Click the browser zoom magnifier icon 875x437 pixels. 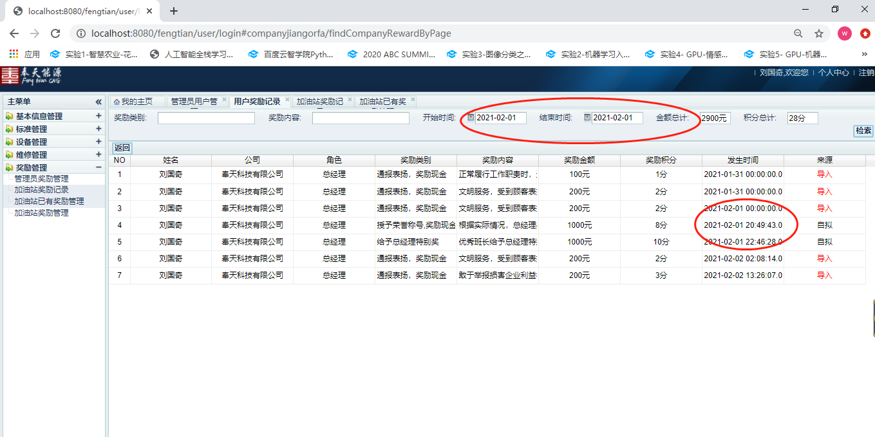pyautogui.click(x=798, y=33)
